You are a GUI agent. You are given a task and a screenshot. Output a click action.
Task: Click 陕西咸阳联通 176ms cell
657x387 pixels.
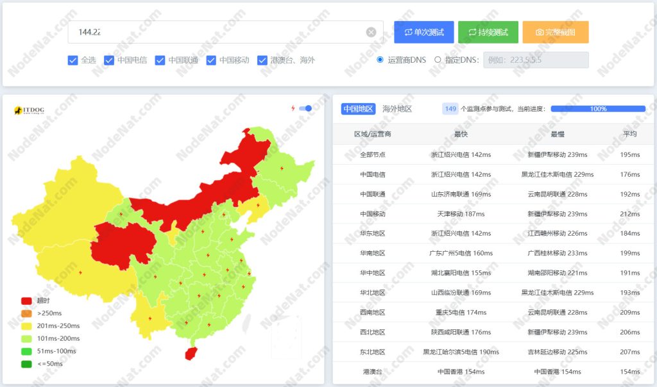461,332
